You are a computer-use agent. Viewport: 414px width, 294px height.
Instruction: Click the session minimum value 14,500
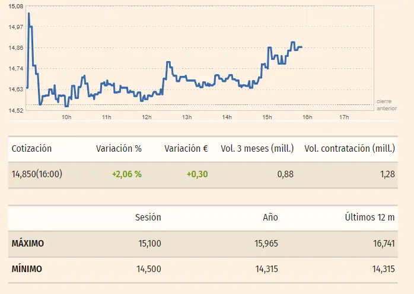tap(148, 269)
